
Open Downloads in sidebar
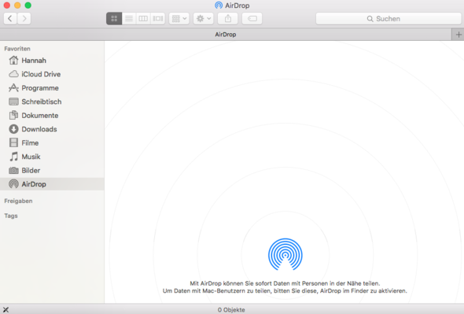click(52, 129)
